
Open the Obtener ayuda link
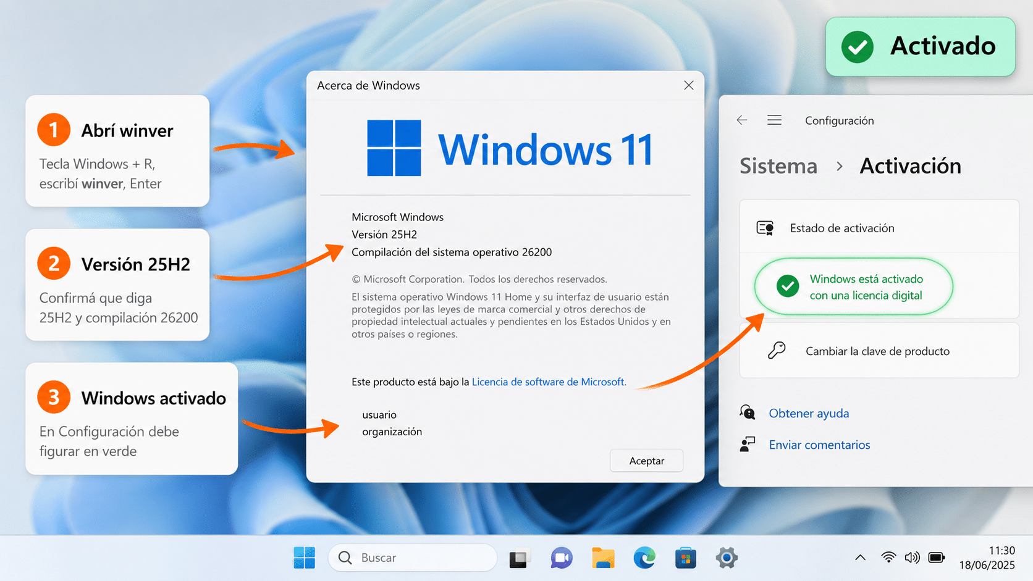pos(809,413)
